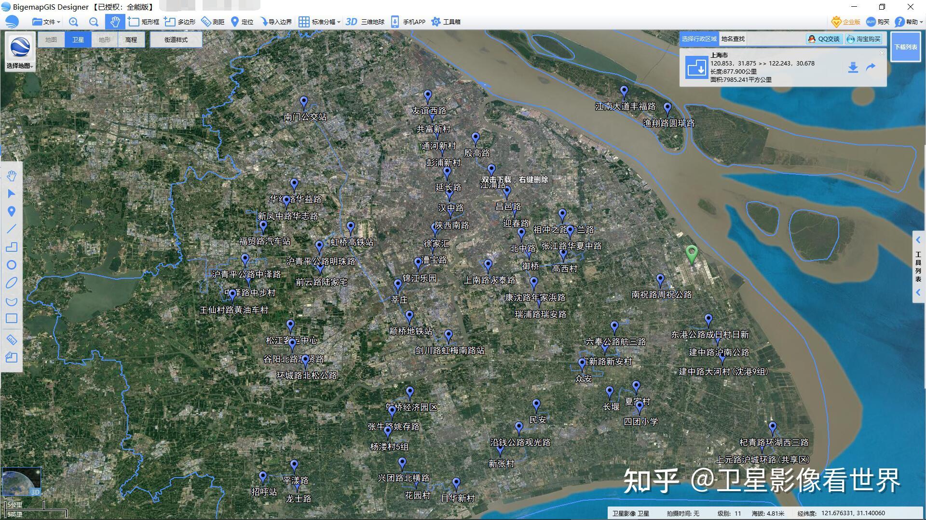Switch to the 地名查找 tab
The height and width of the screenshot is (520, 926).
[733, 39]
